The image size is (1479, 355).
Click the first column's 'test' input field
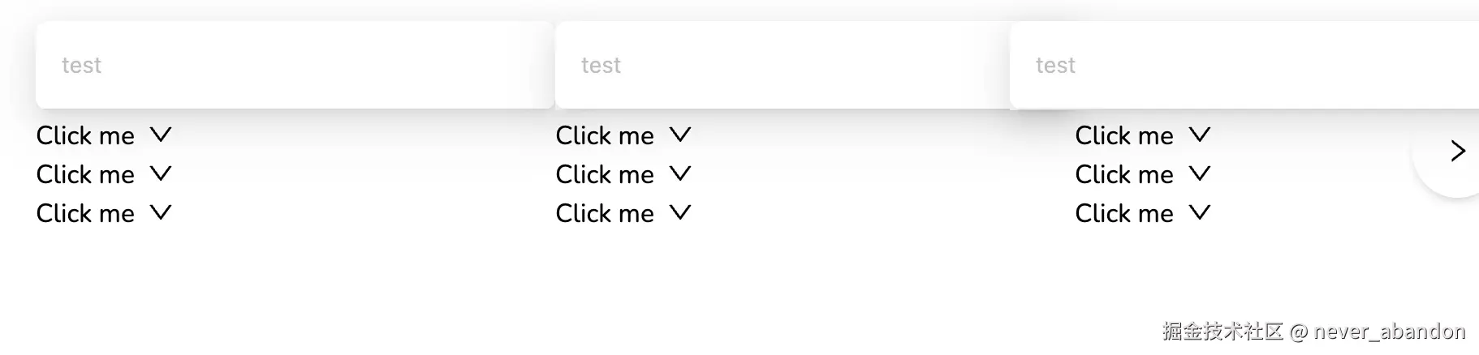295,65
